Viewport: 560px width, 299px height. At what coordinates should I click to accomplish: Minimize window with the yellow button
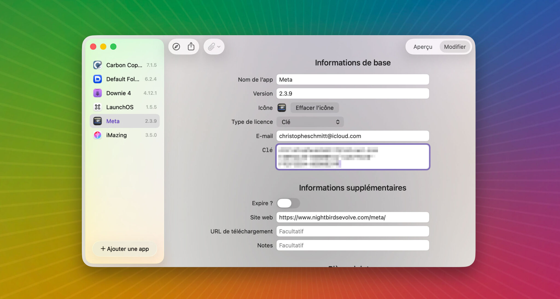(103, 47)
